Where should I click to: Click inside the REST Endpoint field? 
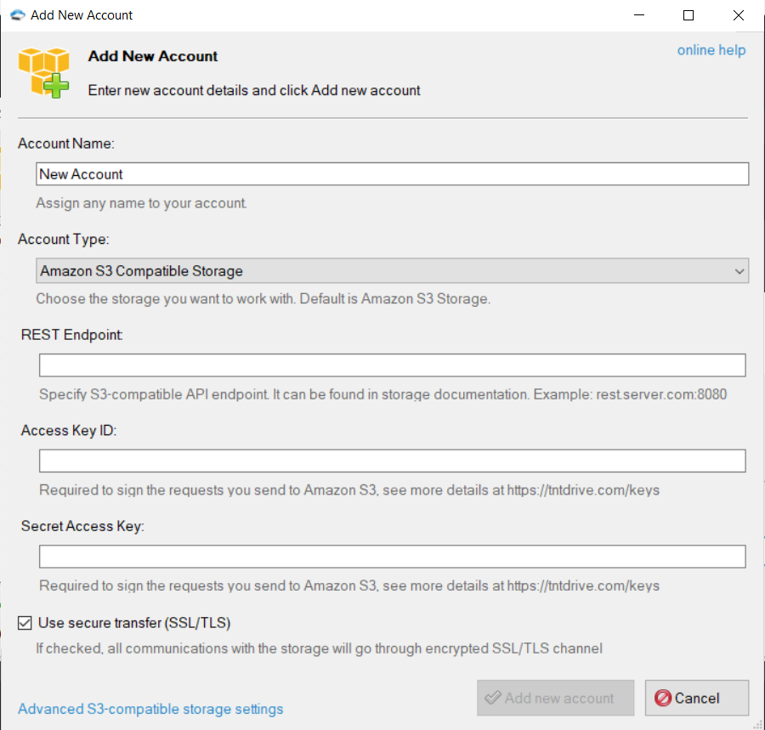click(392, 365)
